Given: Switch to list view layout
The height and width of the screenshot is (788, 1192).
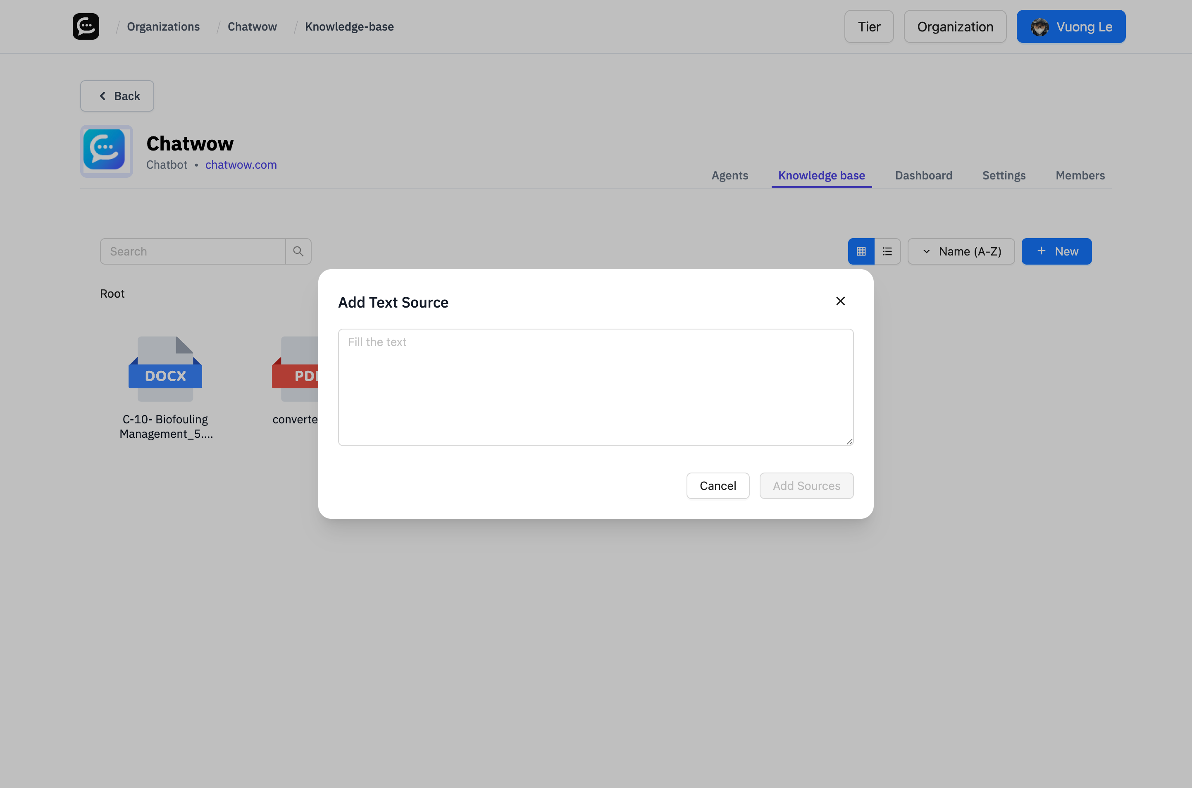Looking at the screenshot, I should [x=887, y=251].
